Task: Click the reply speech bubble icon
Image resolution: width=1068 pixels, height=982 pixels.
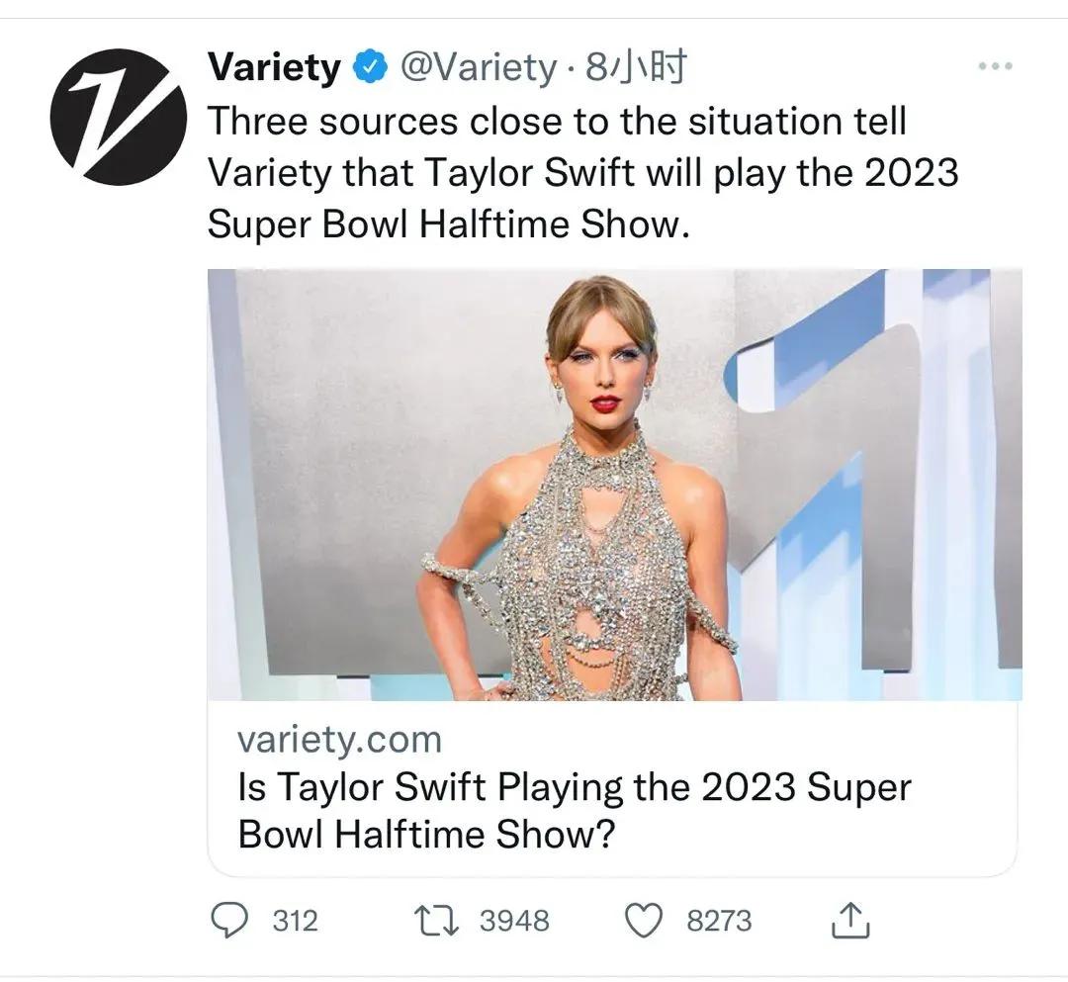Action: click(230, 921)
